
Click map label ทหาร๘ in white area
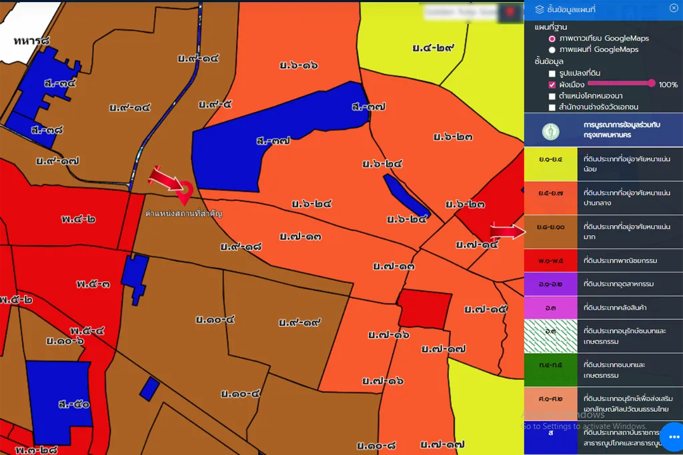(x=31, y=41)
